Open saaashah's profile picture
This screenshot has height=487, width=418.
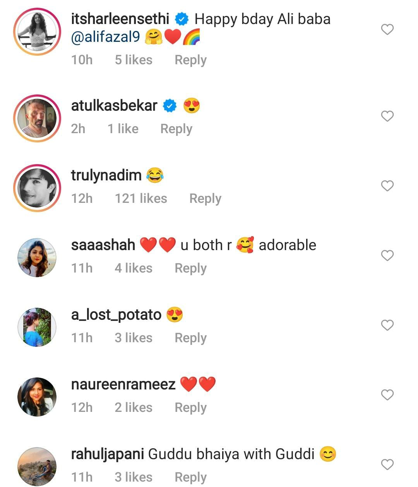tap(37, 257)
